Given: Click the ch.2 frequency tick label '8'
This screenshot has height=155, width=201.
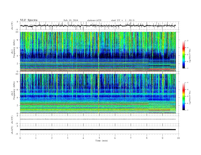Looking at the screenshot, I should (18, 82).
